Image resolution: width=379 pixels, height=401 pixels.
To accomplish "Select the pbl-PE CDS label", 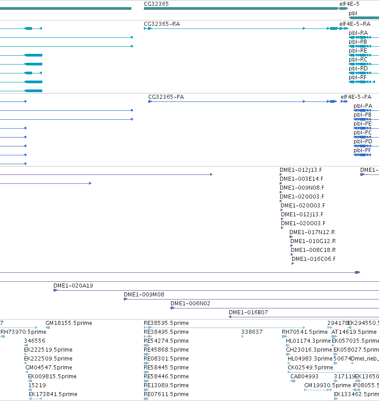I will [x=363, y=124].
